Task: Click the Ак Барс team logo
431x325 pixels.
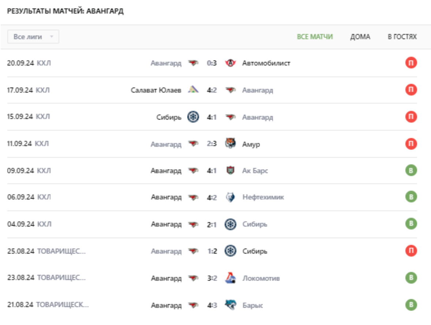Action: pos(230,171)
